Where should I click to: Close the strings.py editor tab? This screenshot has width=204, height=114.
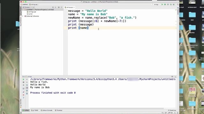point(74,7)
